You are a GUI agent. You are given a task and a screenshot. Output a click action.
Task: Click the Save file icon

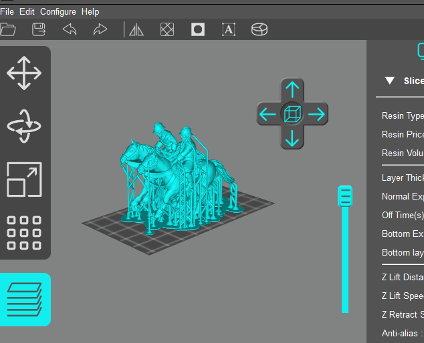point(39,29)
